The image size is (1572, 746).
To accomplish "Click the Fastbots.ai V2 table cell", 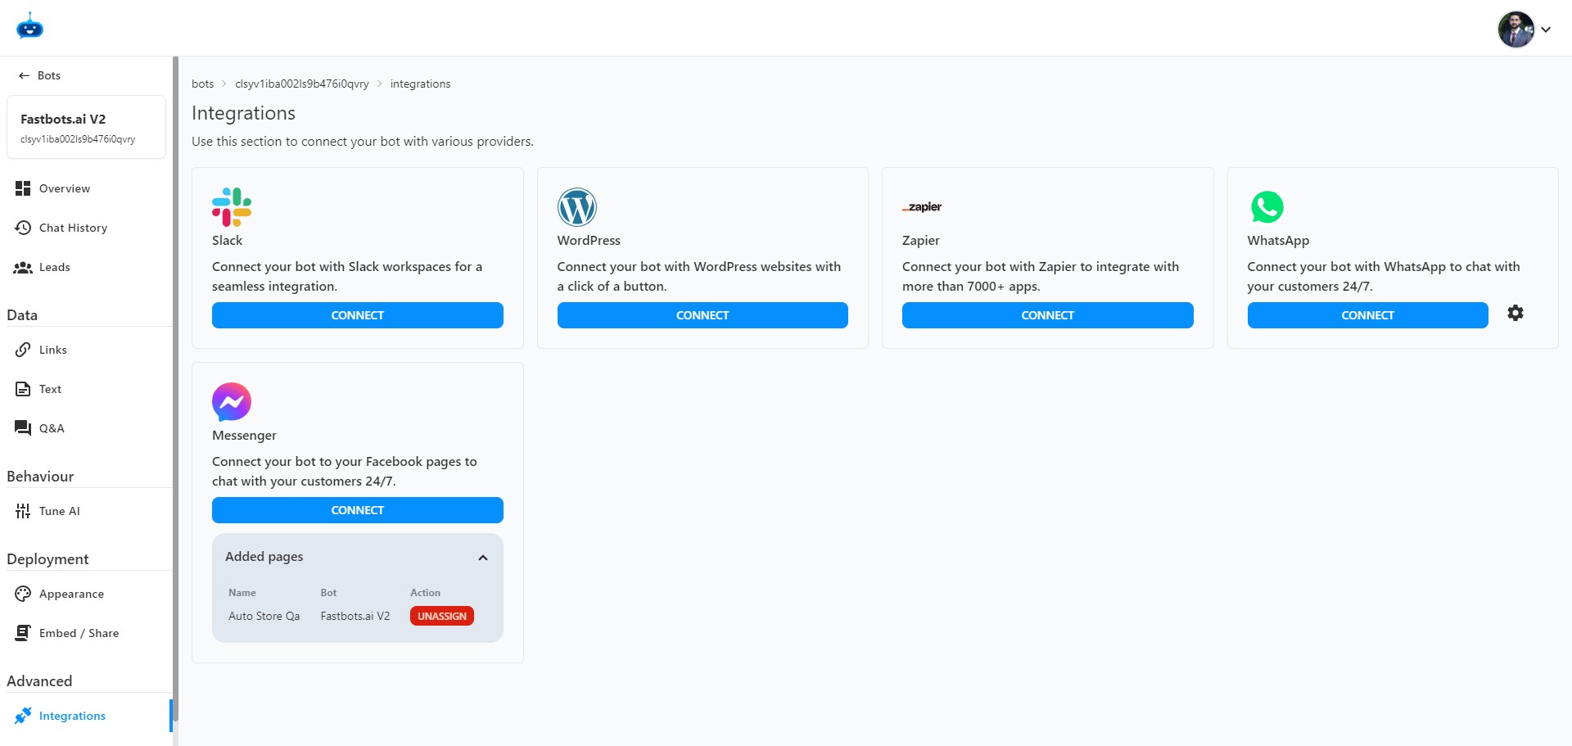I will pyautogui.click(x=355, y=616).
